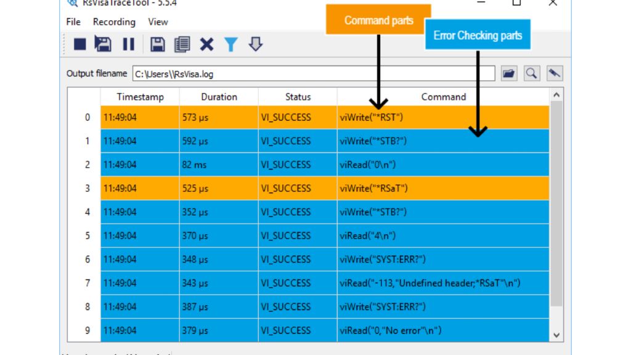Open the Recording menu
Screen dimensions: 631x355
click(x=114, y=22)
